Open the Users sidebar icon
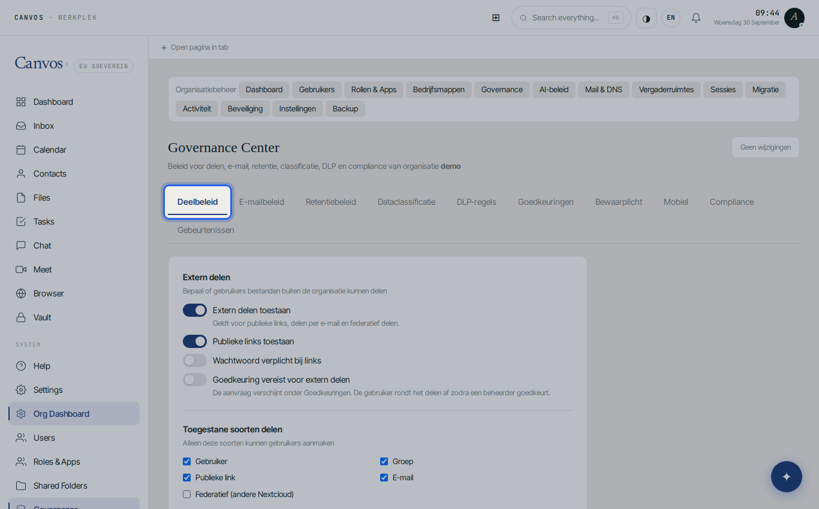This screenshot has height=509, width=819. tap(21, 438)
